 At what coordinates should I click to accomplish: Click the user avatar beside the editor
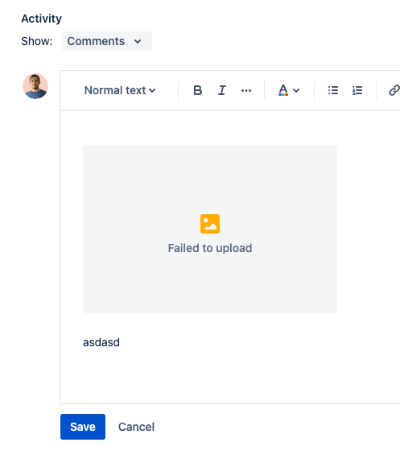(x=35, y=86)
